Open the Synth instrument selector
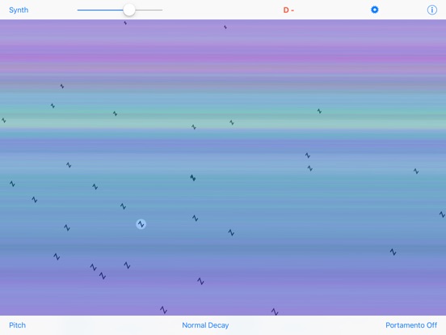446x335 pixels. click(x=19, y=10)
